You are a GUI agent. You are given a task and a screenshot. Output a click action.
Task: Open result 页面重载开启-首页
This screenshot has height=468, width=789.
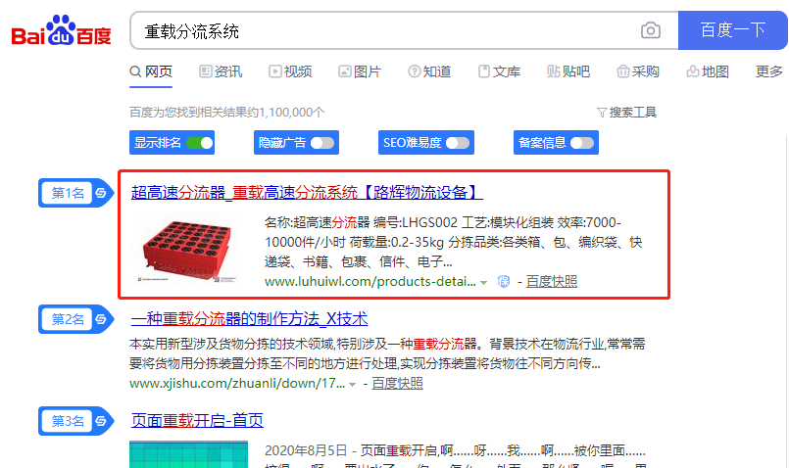(197, 420)
